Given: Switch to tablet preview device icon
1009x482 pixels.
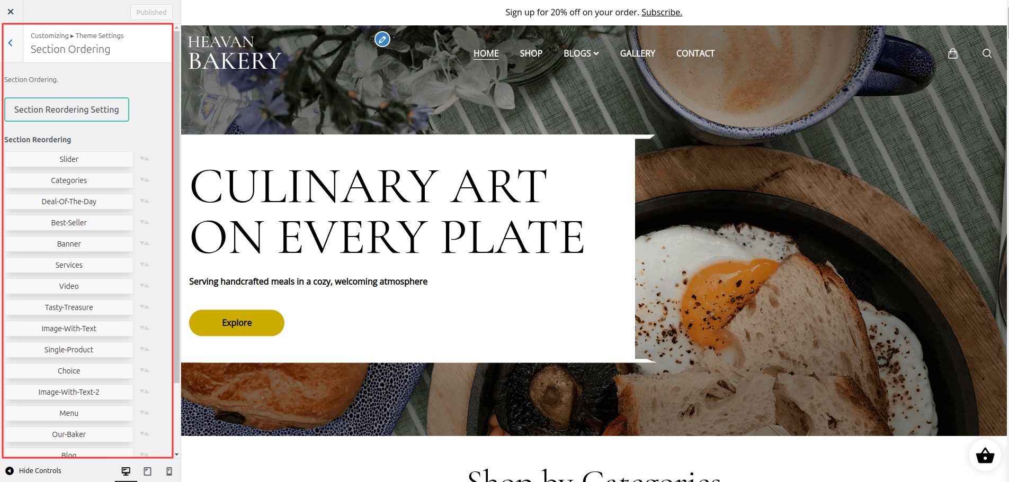Looking at the screenshot, I should pyautogui.click(x=148, y=471).
